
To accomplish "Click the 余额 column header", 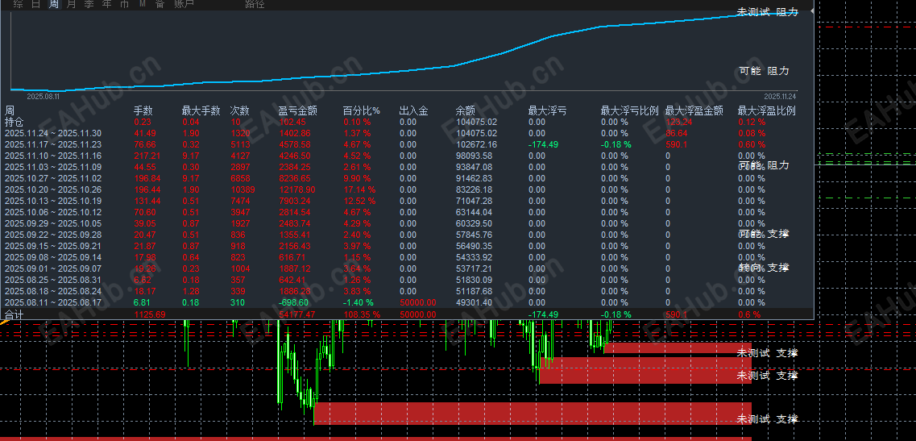I will point(465,110).
